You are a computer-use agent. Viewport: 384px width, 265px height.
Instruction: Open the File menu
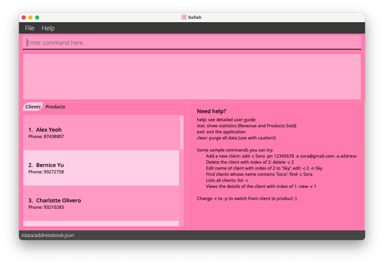coord(30,28)
